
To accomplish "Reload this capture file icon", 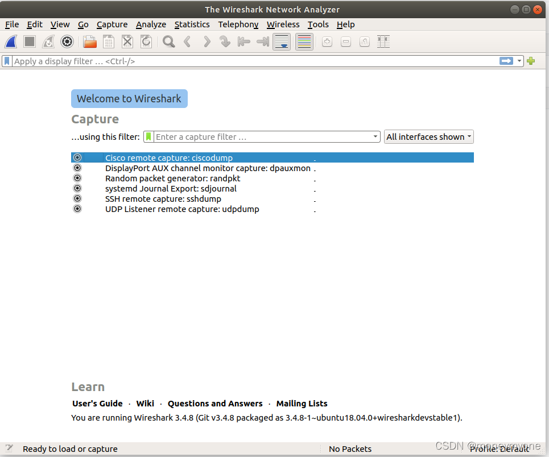I will point(146,41).
